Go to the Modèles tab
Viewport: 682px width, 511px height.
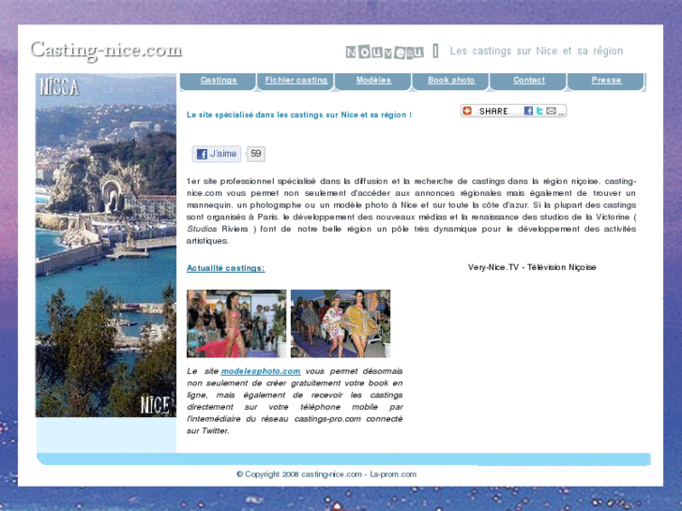click(x=373, y=81)
